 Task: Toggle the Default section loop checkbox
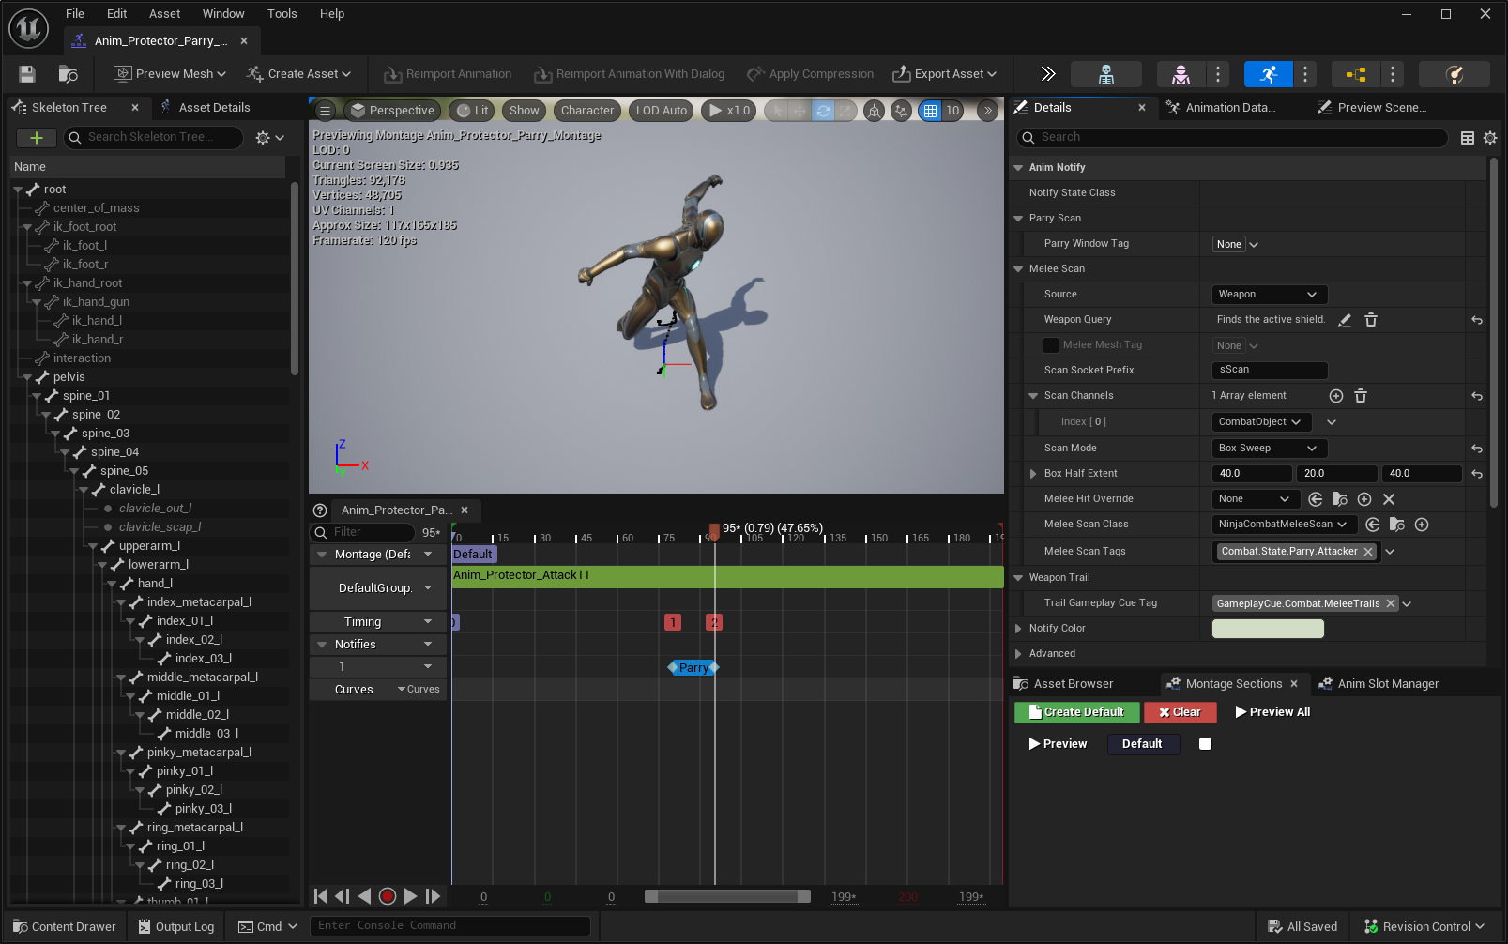click(1206, 744)
